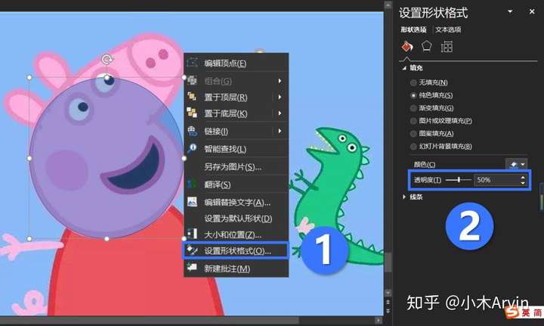Image resolution: width=544 pixels, height=326 pixels.
Task: Choose 翻译(S) from the context menu
Action: (236, 185)
